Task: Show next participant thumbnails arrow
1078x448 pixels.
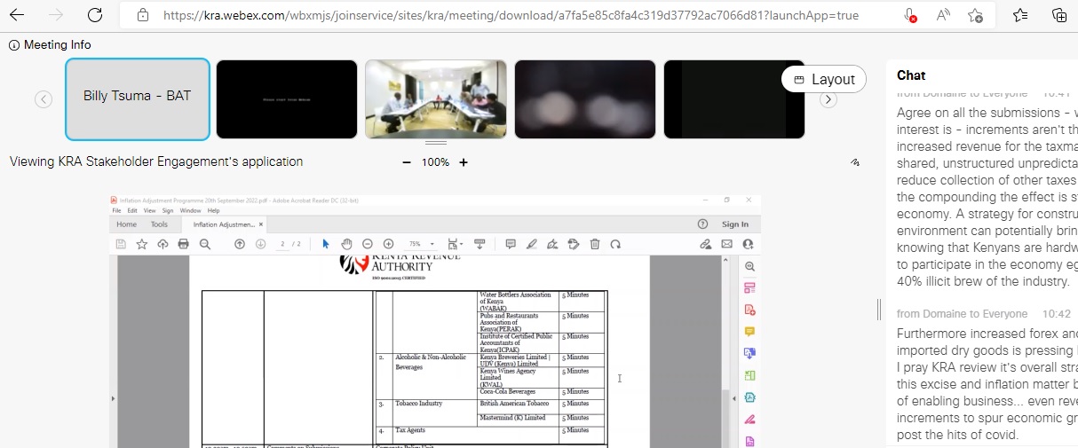Action: pos(828,99)
